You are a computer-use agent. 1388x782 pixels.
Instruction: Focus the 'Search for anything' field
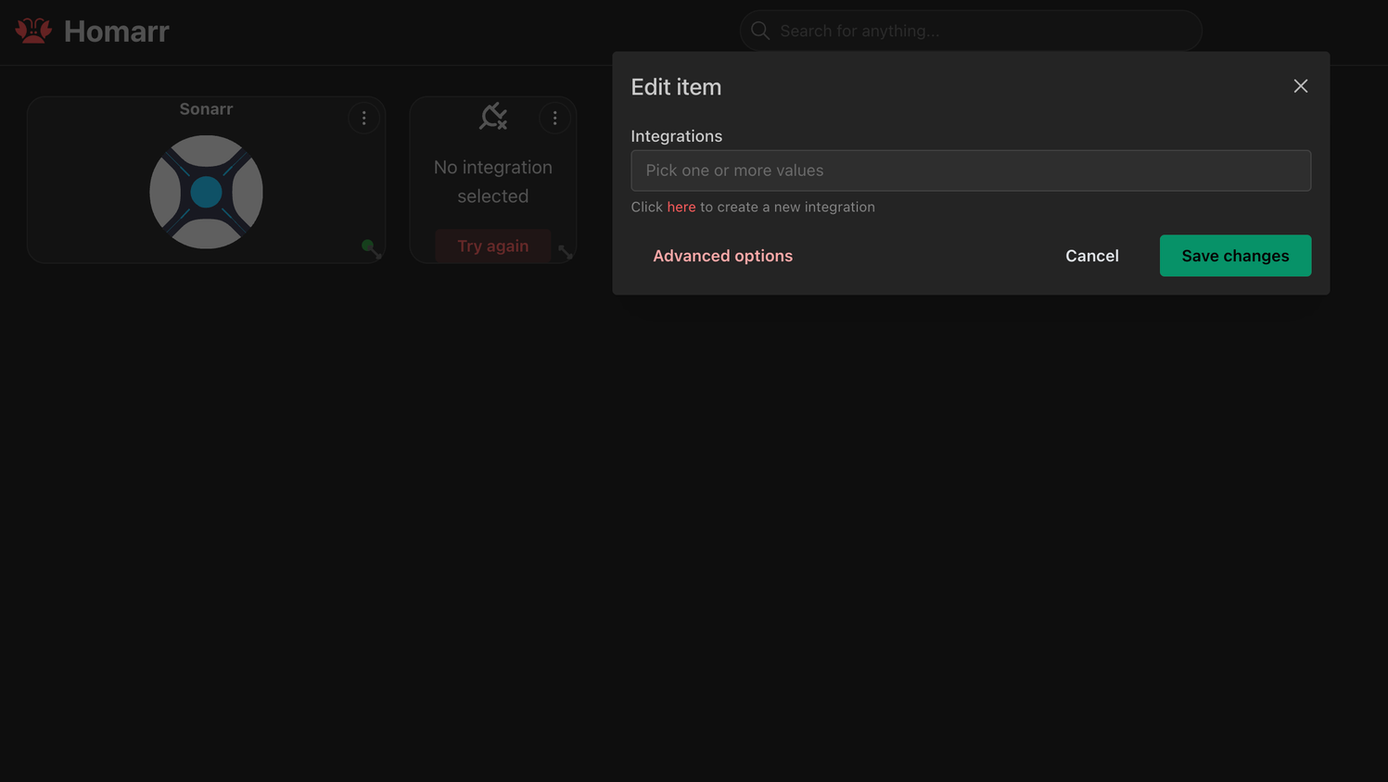(971, 31)
